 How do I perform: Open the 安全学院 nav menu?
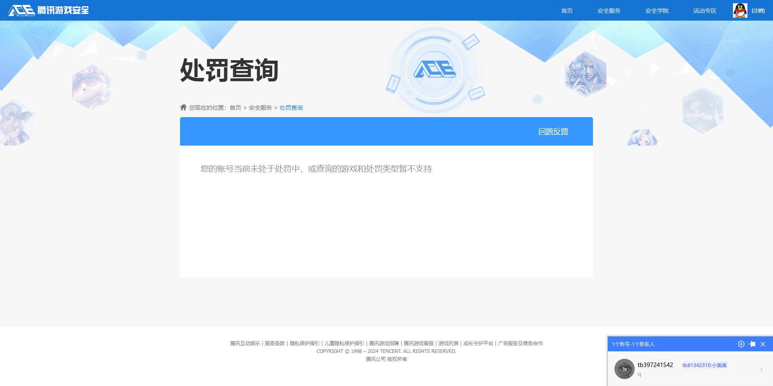point(657,11)
